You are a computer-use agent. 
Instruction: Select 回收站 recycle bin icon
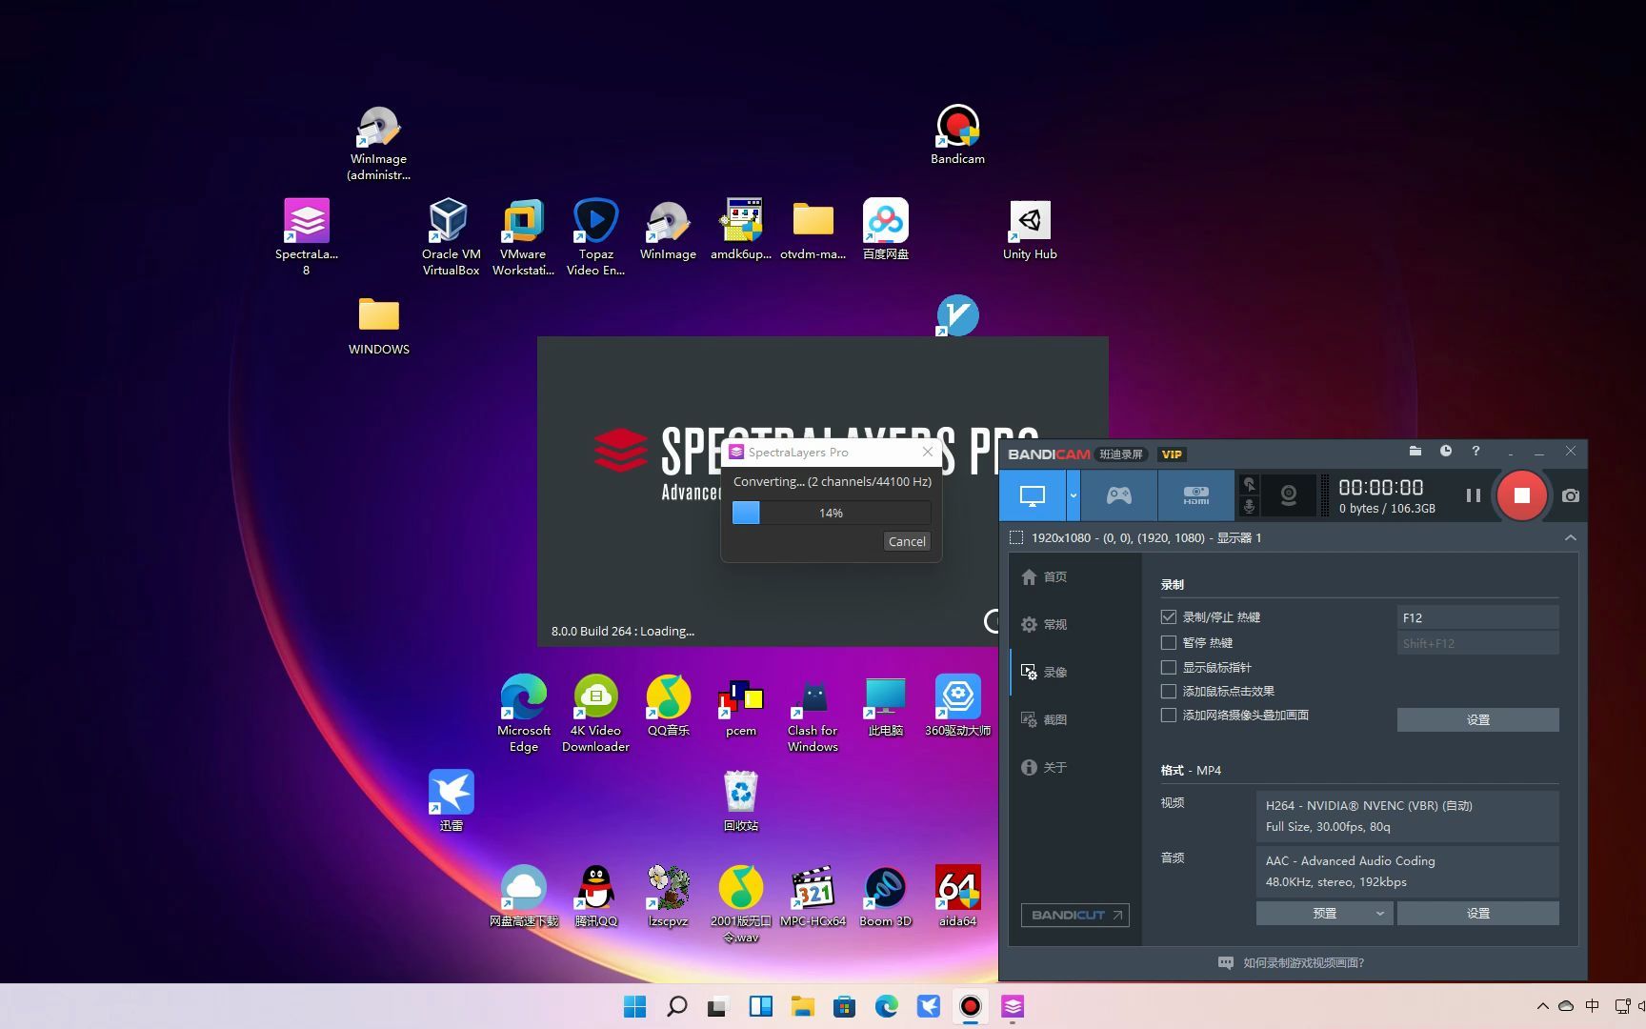click(x=740, y=801)
